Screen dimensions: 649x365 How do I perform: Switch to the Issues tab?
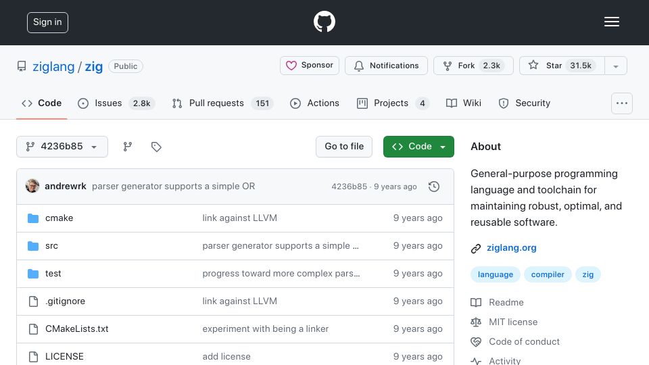coord(116,103)
